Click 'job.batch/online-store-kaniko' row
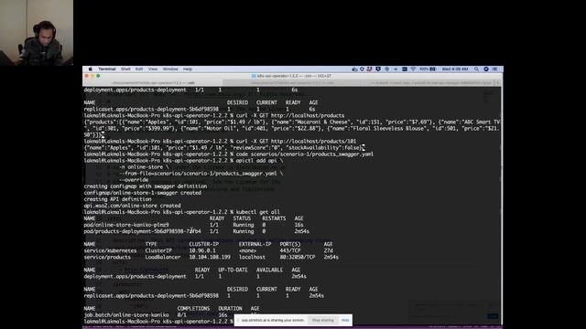The image size is (586, 329). pos(171,314)
